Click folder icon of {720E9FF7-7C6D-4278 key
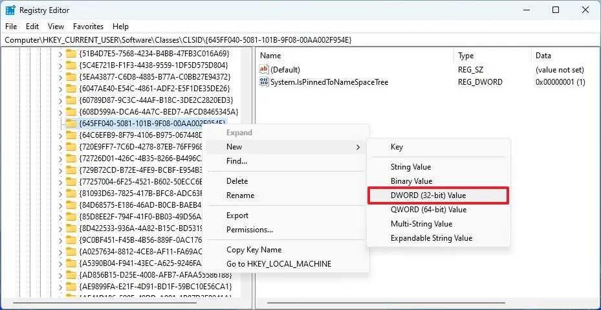This screenshot has width=601, height=310. point(71,146)
